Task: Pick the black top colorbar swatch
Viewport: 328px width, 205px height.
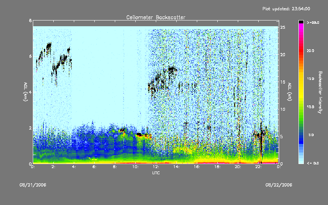Action: click(x=301, y=22)
